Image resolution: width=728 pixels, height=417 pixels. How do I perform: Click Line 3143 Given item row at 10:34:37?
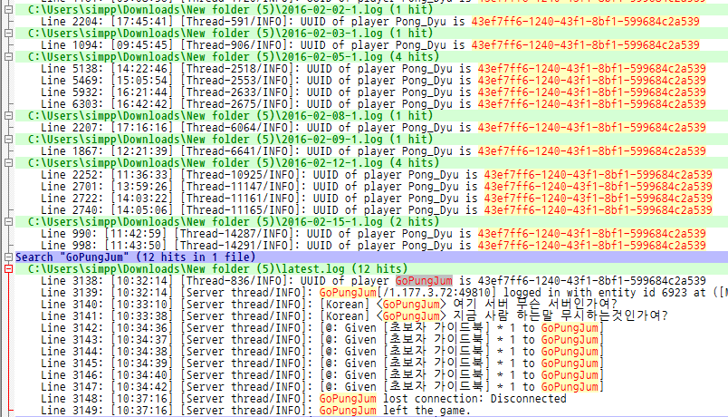point(322,340)
